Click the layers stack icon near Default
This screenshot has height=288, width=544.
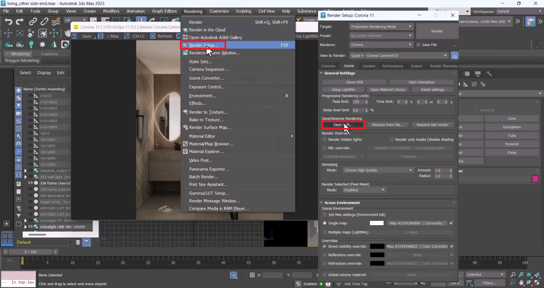[78, 242]
